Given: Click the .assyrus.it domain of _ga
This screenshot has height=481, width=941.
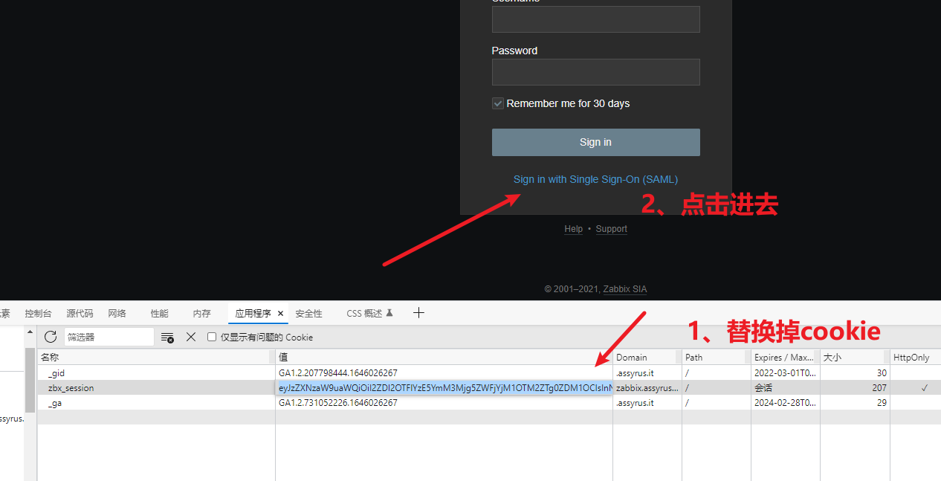Looking at the screenshot, I should [647, 403].
